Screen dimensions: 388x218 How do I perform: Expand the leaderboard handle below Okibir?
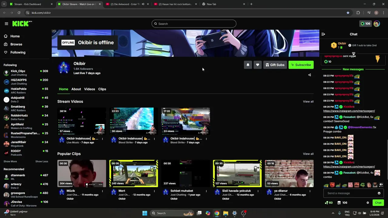pyautogui.click(x=353, y=54)
